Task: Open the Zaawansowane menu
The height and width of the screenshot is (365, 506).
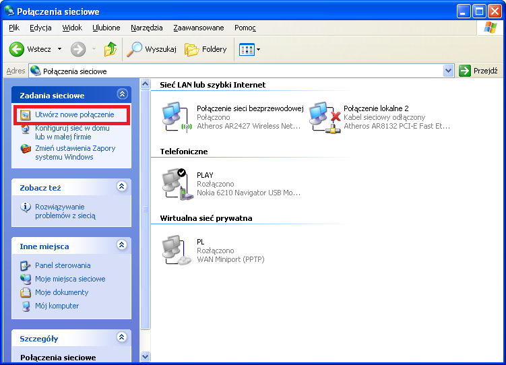Action: pyautogui.click(x=199, y=28)
